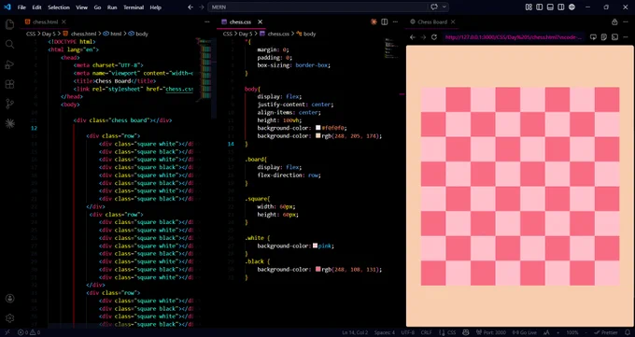This screenshot has height=337, width=635.
Task: Open the Accounts icon in activity bar
Action: [9, 299]
